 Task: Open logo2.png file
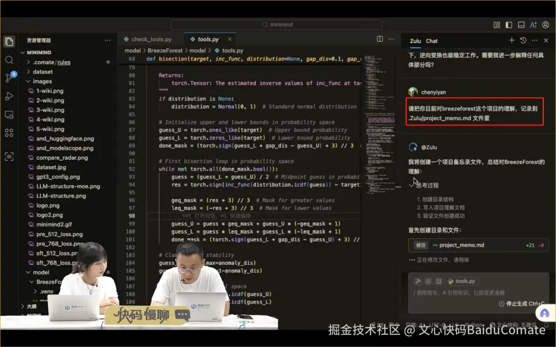(49, 215)
